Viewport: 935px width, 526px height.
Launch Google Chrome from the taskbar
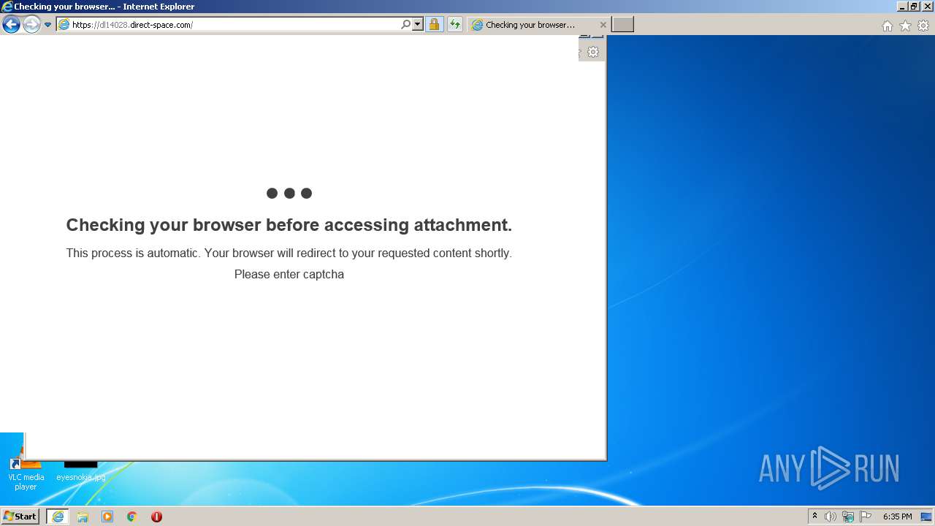(x=132, y=517)
